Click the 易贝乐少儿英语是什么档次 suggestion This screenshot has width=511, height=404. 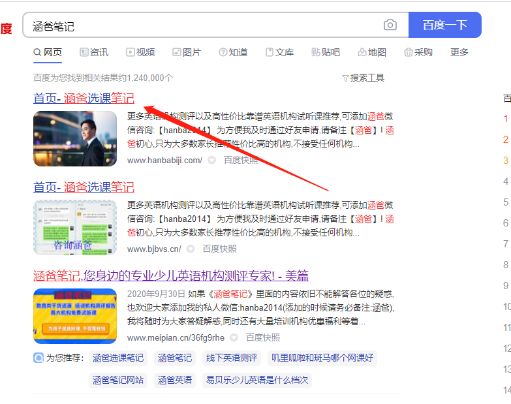(x=257, y=381)
